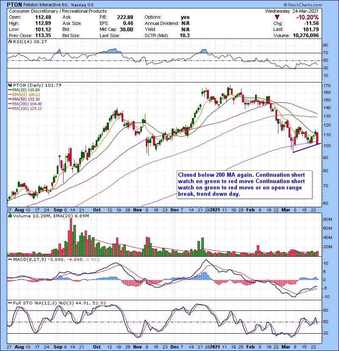The image size is (339, 351).
Task: Click the High value 112.89
Action: pos(43,23)
